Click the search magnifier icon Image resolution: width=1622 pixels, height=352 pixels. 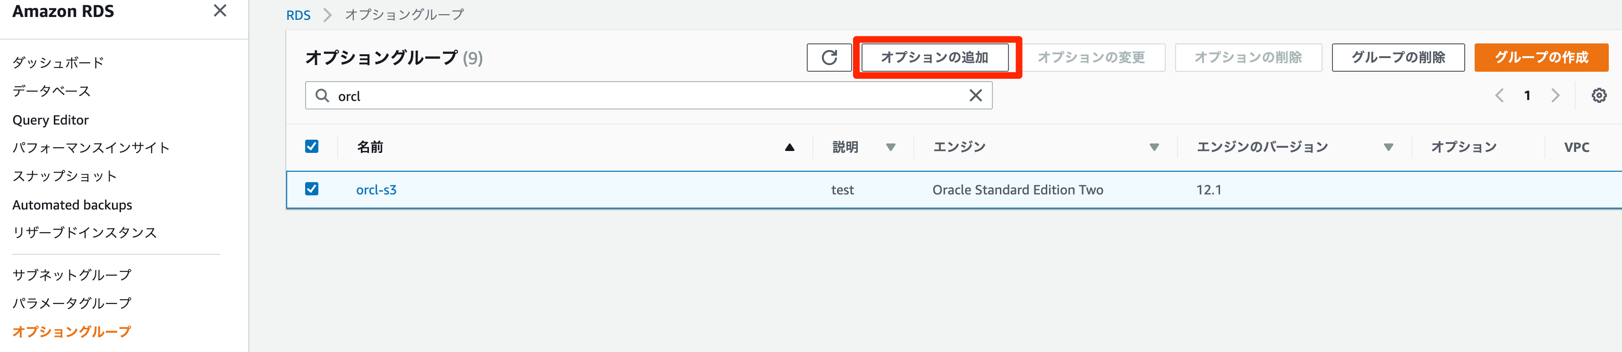point(322,95)
